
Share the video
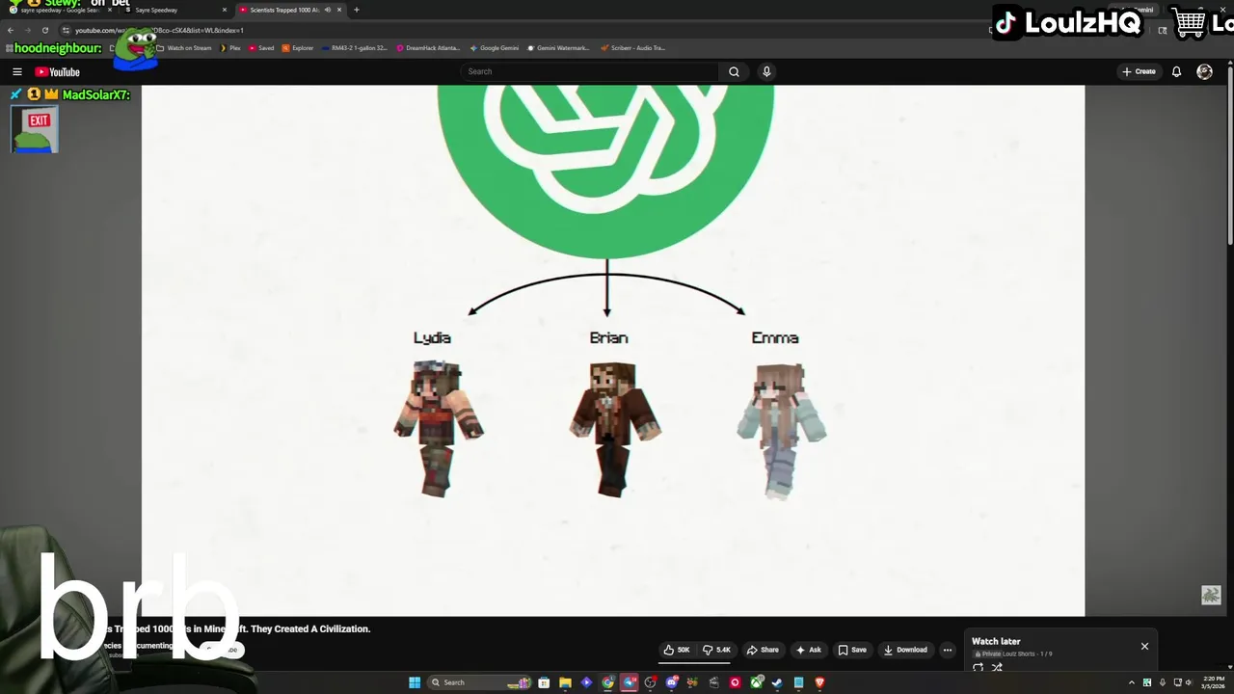click(763, 650)
